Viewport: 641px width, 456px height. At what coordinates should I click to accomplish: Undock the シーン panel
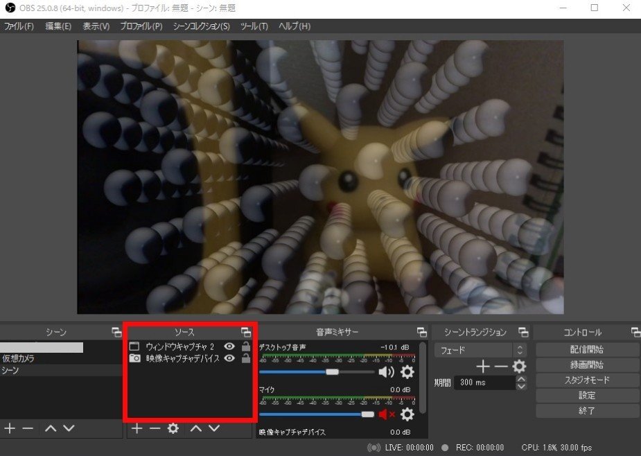tap(116, 332)
